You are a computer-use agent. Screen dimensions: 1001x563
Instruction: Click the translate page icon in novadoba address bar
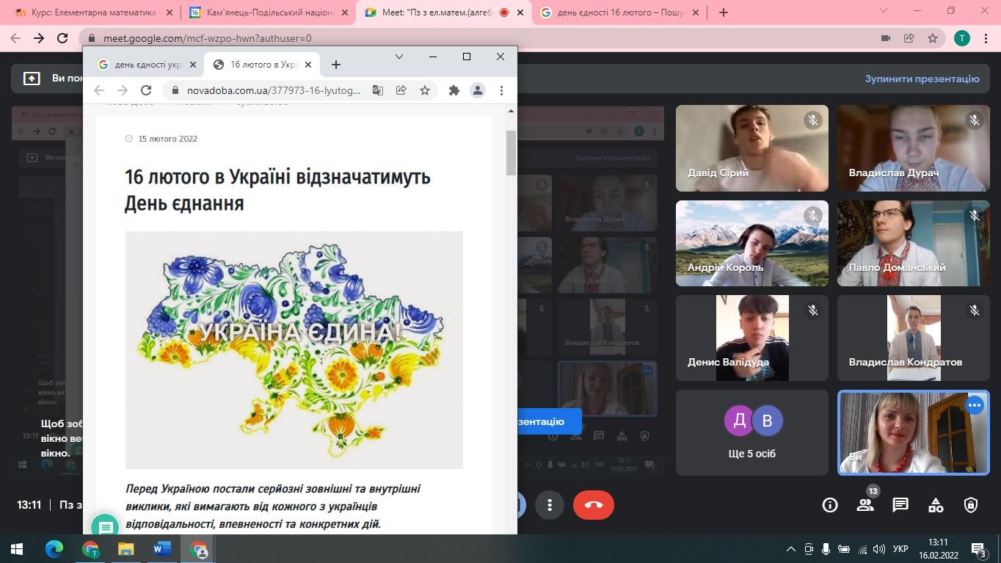(378, 90)
